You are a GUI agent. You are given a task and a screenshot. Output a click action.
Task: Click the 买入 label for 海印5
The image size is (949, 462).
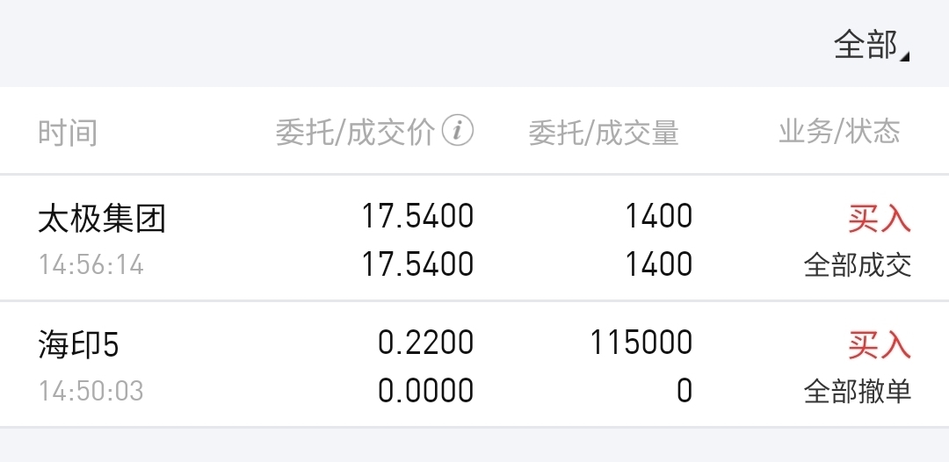click(880, 345)
